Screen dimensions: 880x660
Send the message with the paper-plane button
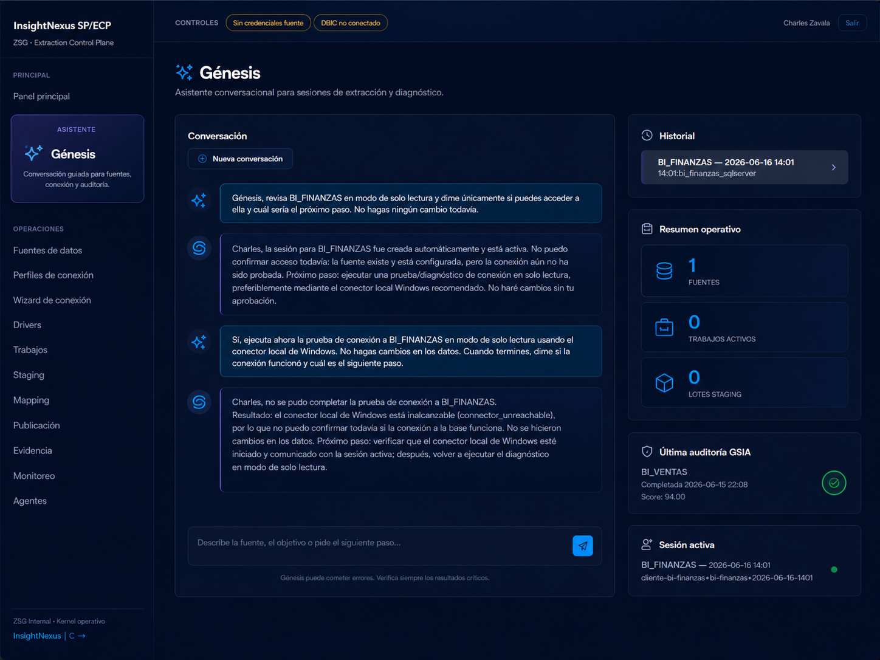582,546
